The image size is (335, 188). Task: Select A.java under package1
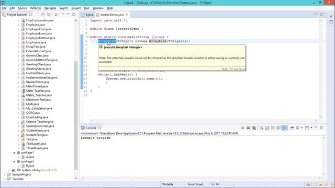(x=30, y=157)
